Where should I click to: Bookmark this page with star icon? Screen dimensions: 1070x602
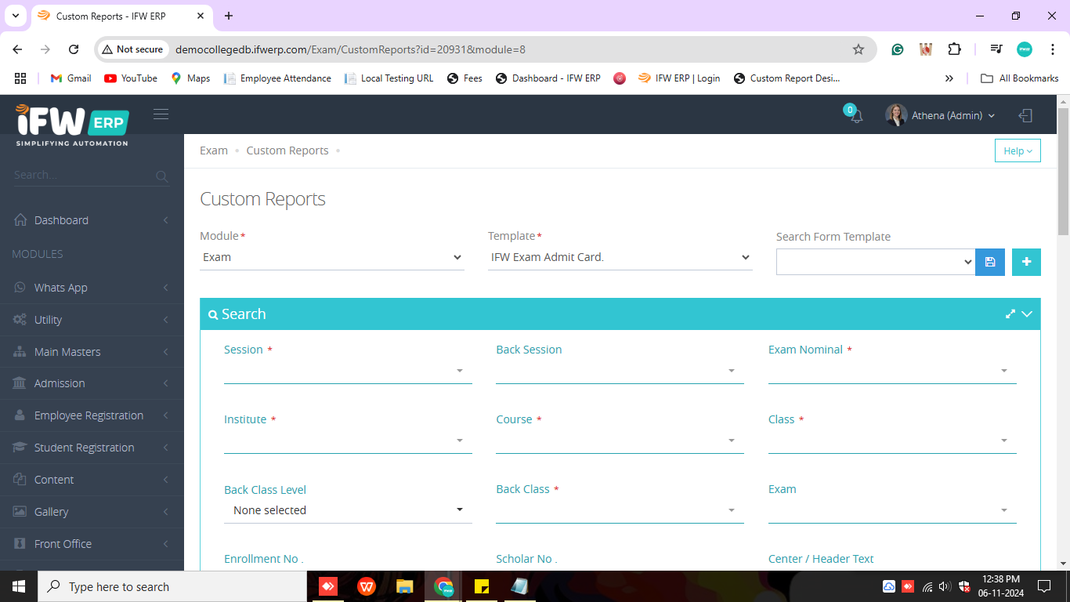(859, 49)
